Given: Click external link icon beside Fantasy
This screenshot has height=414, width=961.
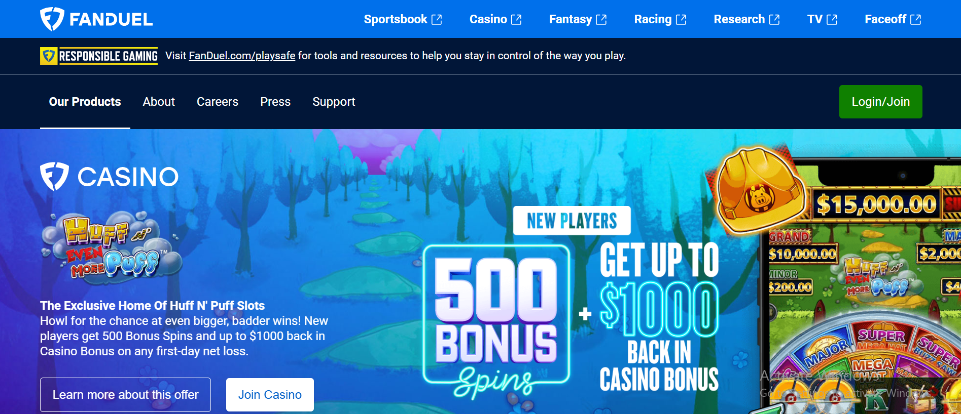Looking at the screenshot, I should point(601,20).
